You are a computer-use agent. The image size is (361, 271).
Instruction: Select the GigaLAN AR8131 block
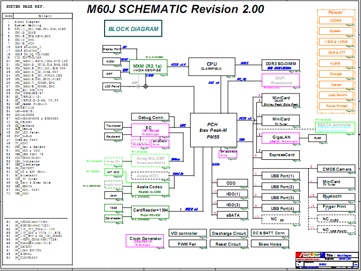(x=281, y=138)
